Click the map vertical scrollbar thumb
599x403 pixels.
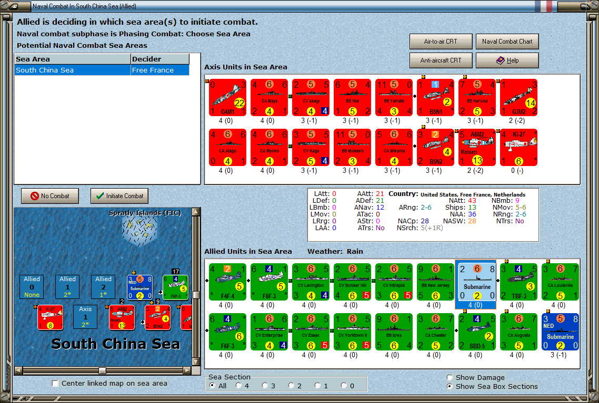click(196, 295)
